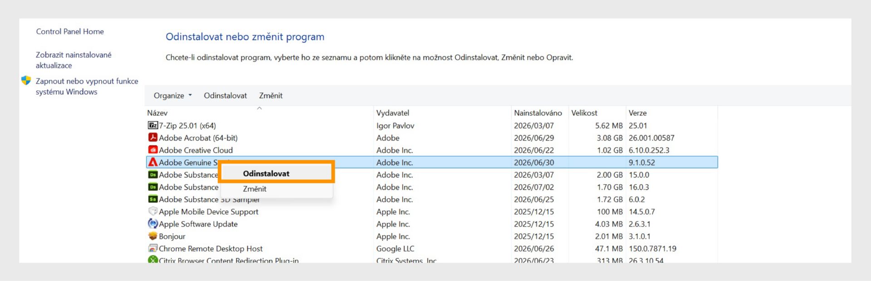The width and height of the screenshot is (871, 281).
Task: Click size value 1.72 GB
Action: coord(610,199)
